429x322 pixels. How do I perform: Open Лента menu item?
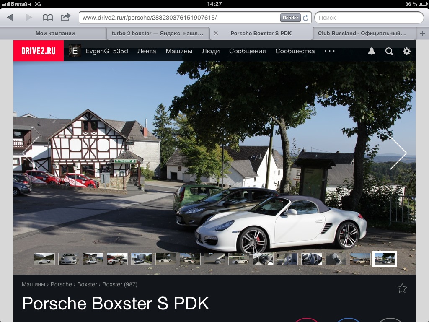[x=147, y=51]
